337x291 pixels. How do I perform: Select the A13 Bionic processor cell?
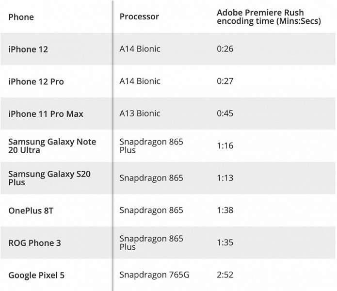coord(140,113)
